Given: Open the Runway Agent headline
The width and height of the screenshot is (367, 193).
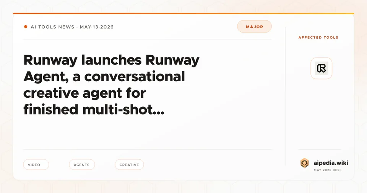Looking at the screenshot, I should pos(111,85).
